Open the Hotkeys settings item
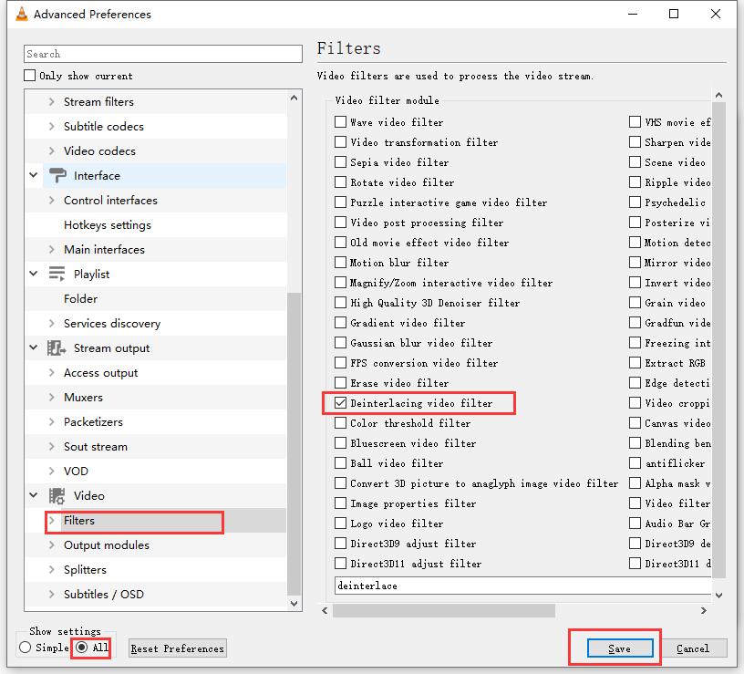 (108, 225)
